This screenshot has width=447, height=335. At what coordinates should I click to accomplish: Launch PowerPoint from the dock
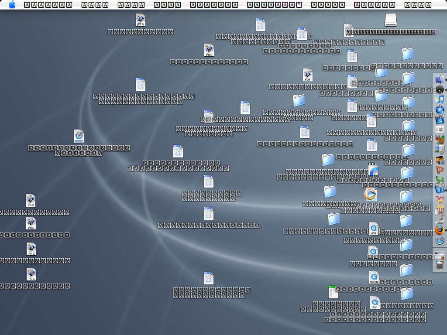click(x=440, y=170)
